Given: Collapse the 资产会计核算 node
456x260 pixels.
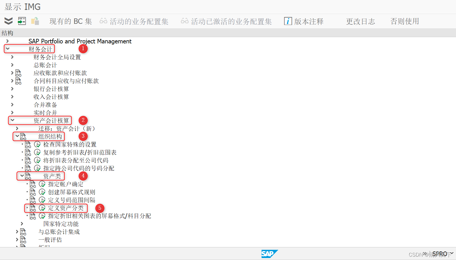Looking at the screenshot, I should coord(12,120).
